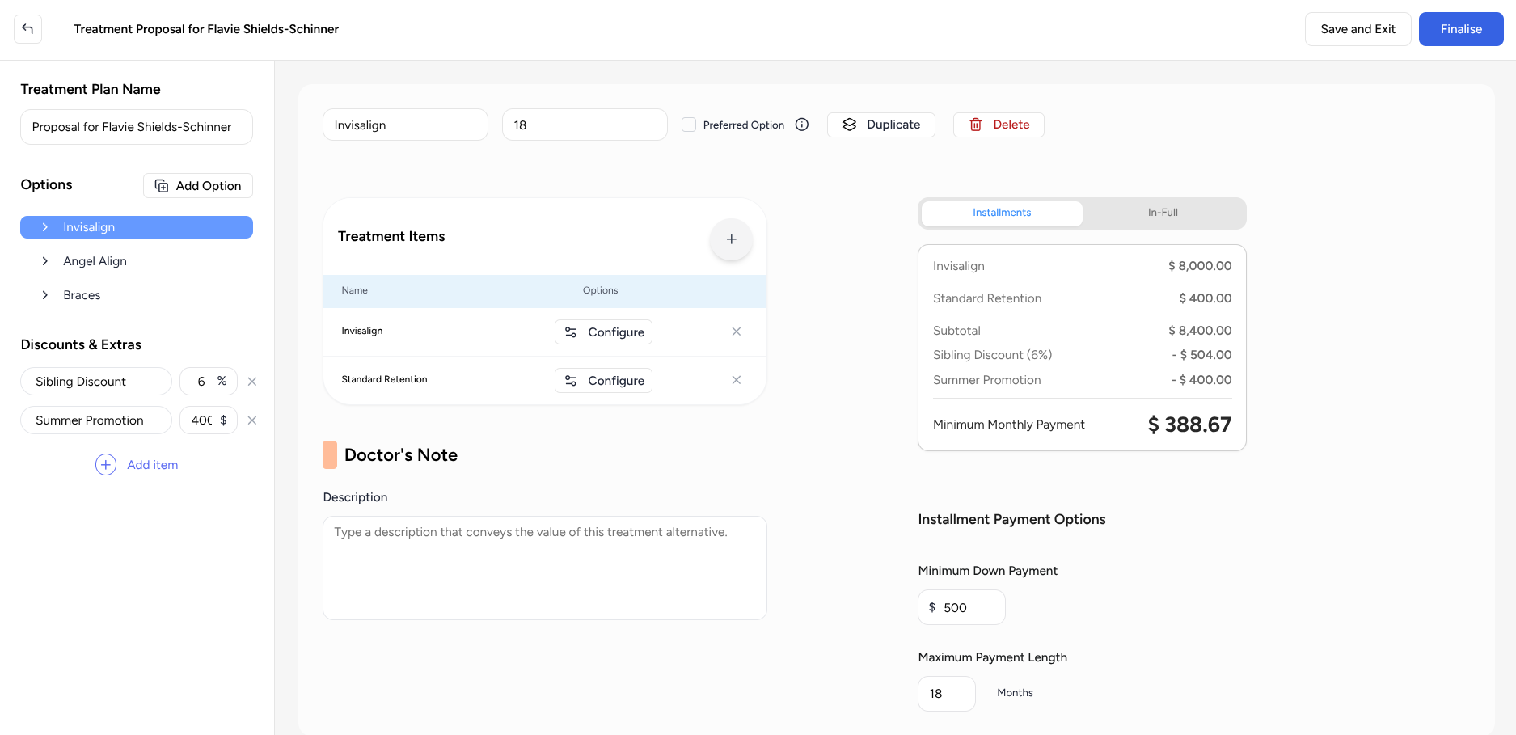Click the Add item plus icon under discounts
The width and height of the screenshot is (1516, 735).
click(x=105, y=464)
